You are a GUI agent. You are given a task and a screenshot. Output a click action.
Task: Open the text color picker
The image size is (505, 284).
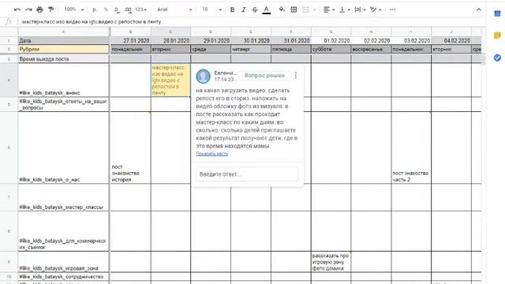267,9
